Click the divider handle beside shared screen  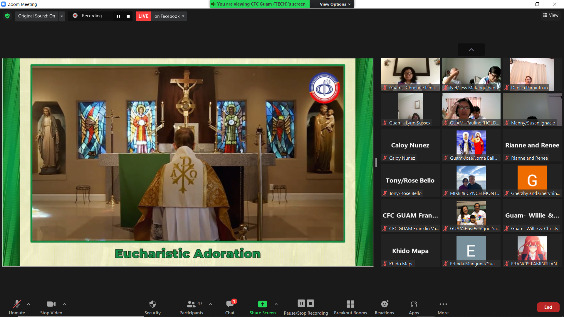pos(376,162)
